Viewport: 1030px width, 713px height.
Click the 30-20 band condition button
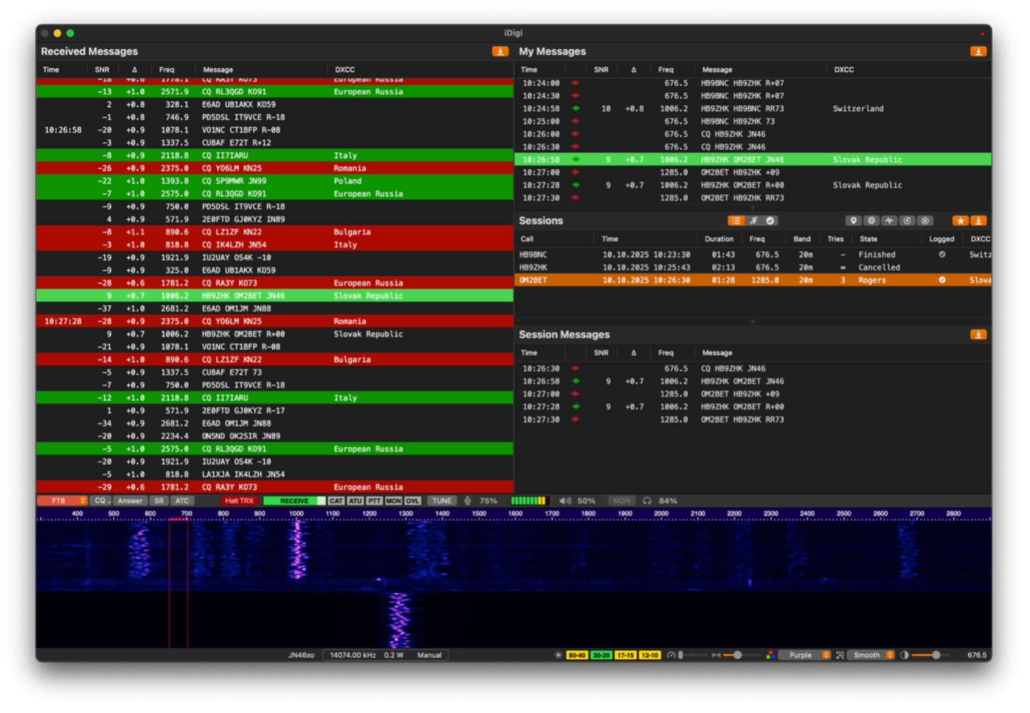tap(601, 655)
